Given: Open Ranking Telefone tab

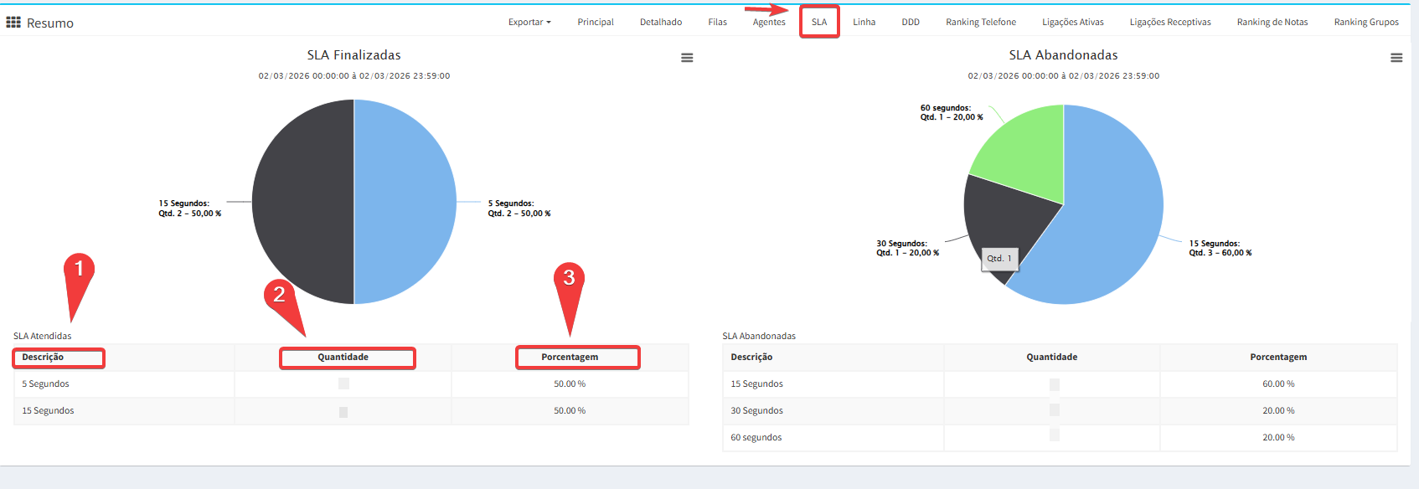Looking at the screenshot, I should click(x=981, y=23).
